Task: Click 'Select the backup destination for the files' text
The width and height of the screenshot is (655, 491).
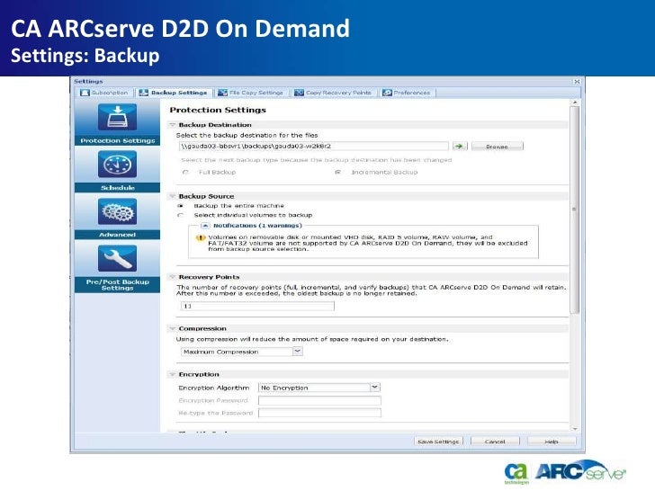Action: click(247, 135)
